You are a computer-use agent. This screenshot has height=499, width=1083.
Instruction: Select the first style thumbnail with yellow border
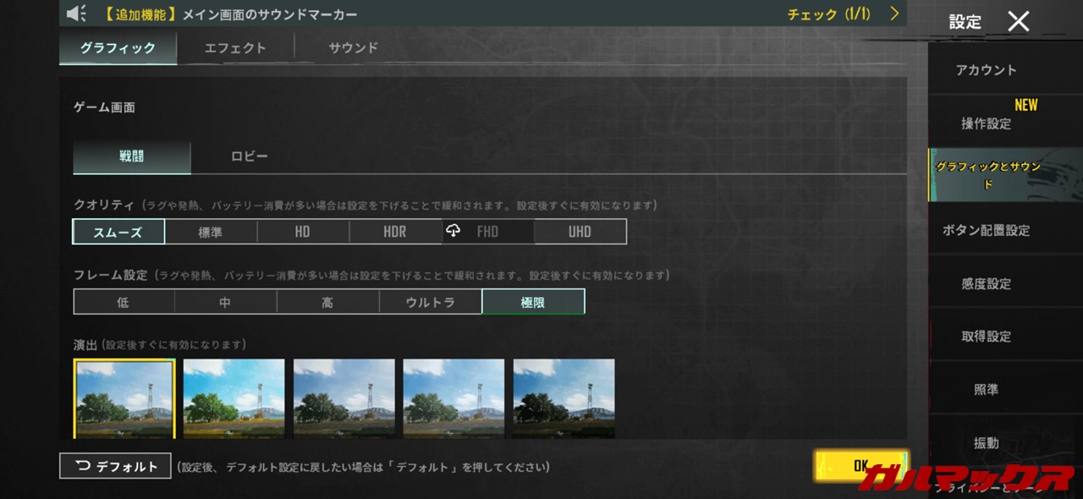(124, 398)
